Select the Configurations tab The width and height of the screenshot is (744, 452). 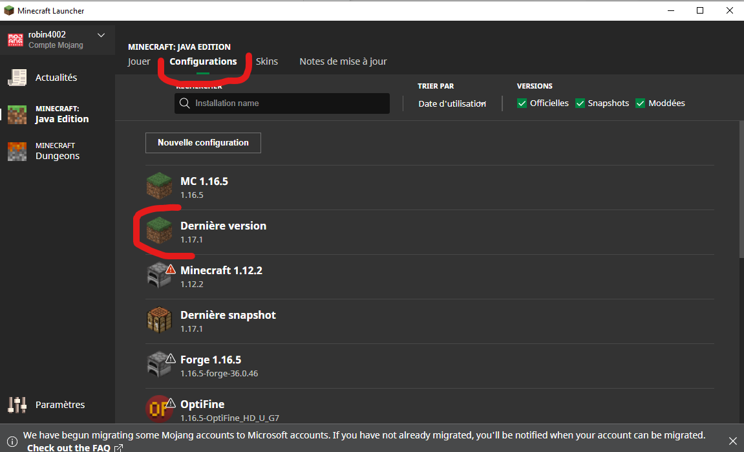pos(203,61)
